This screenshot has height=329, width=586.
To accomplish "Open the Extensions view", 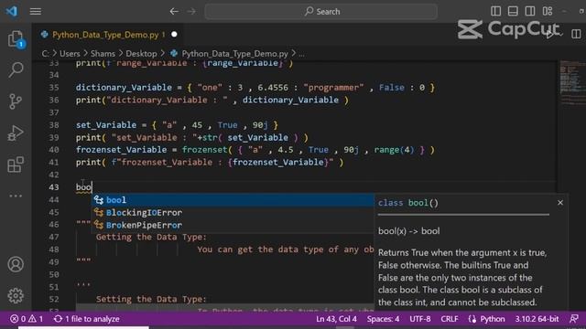I will (16, 164).
